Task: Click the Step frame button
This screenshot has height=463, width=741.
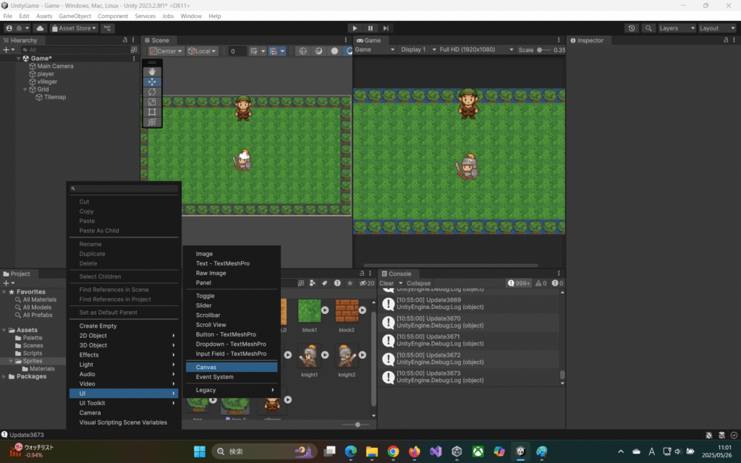Action: click(x=386, y=28)
